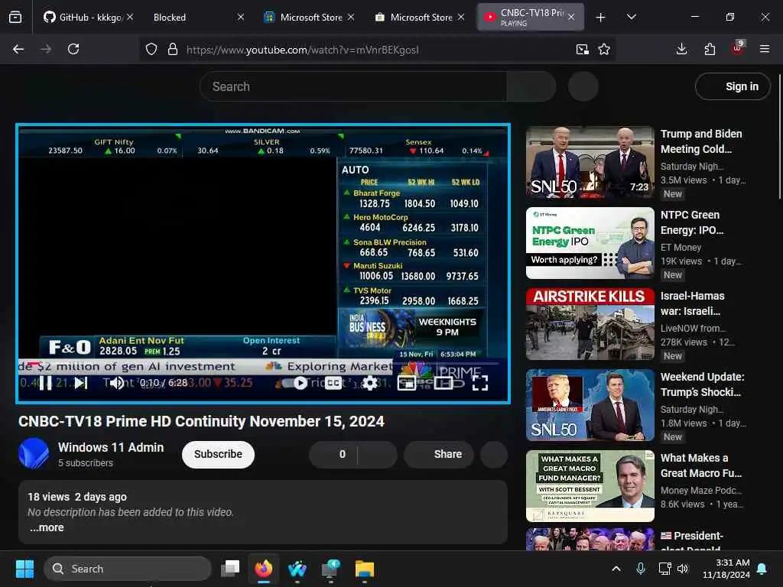Sign in to YouTube
Viewport: 783px width, 587px height.
pos(733,86)
